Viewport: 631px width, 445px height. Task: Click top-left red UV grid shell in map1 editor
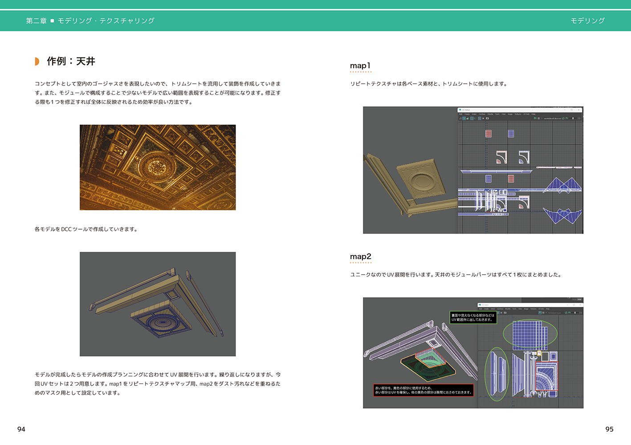coord(489,133)
